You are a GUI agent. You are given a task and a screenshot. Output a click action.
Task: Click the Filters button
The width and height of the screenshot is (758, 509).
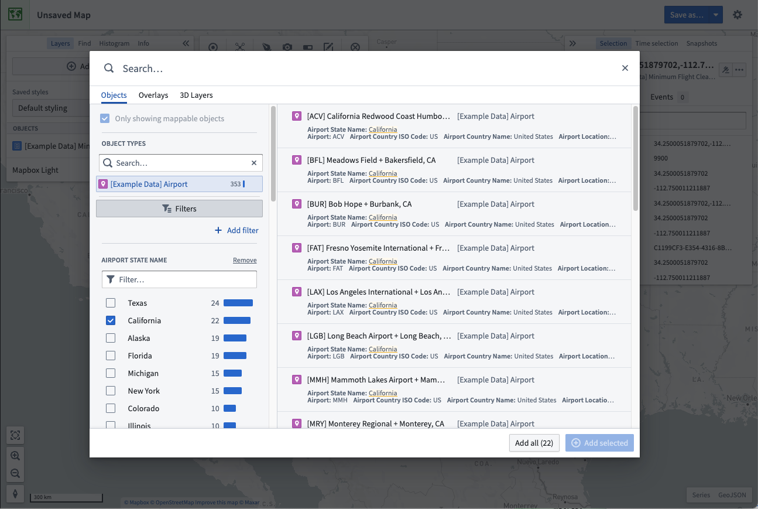[179, 209]
